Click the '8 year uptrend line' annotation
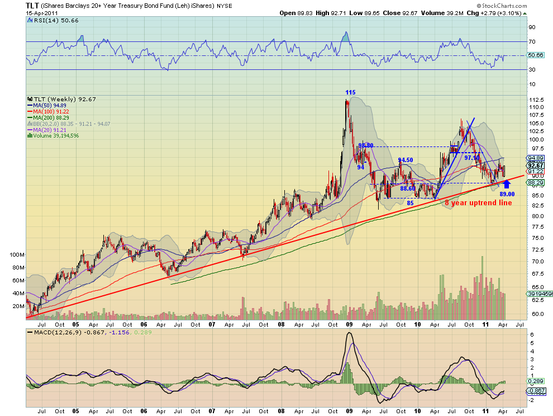Viewport: 553px width, 416px height. (x=478, y=202)
